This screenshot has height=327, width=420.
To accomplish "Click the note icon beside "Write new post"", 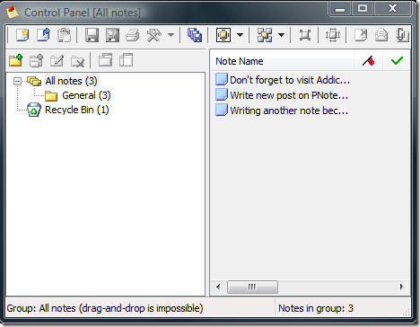I will click(222, 94).
